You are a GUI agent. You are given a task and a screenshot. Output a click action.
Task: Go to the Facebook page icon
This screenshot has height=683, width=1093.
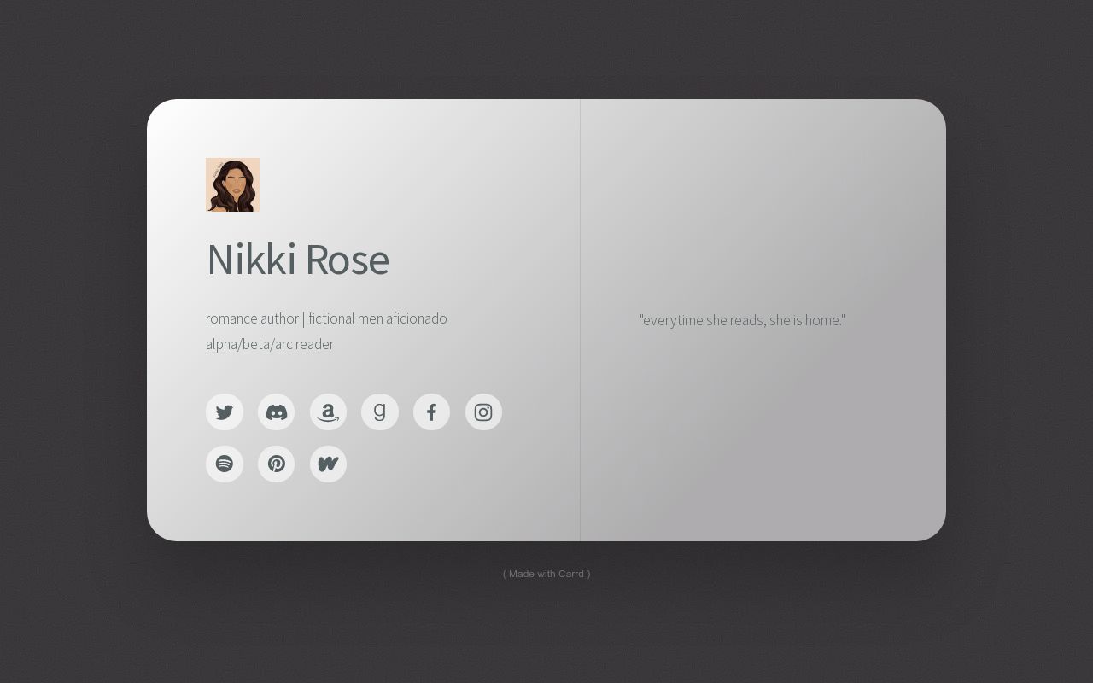(x=431, y=412)
